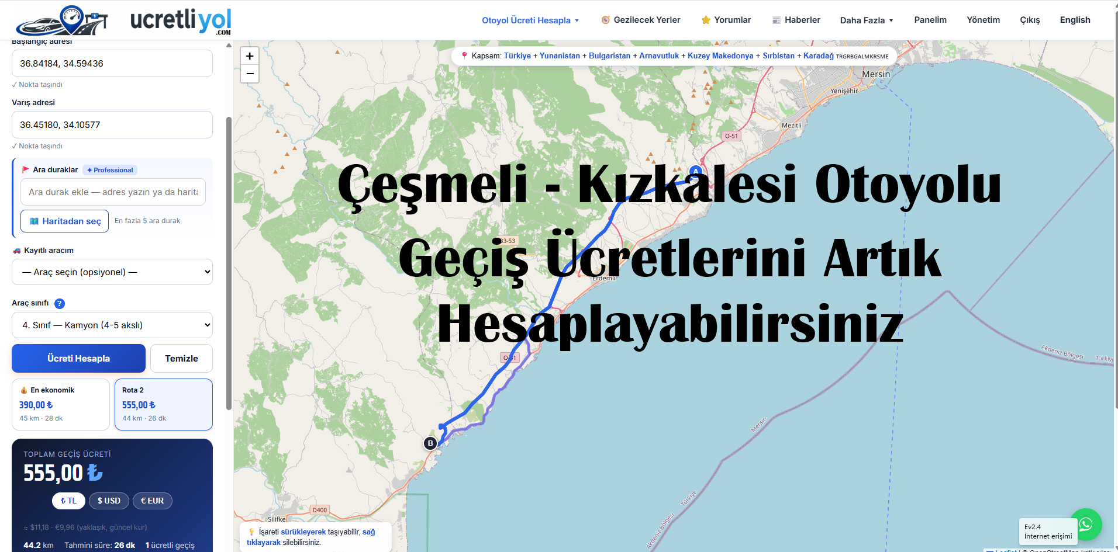
Task: Expand Otoyol Ücreti Hesapla menu
Action: tap(530, 20)
